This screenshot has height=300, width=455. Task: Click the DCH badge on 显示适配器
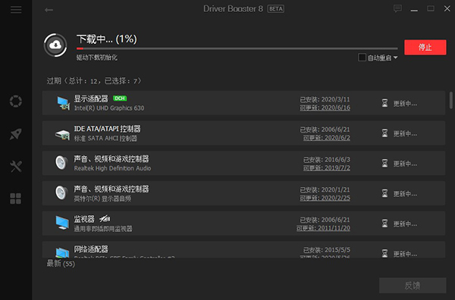tap(120, 98)
